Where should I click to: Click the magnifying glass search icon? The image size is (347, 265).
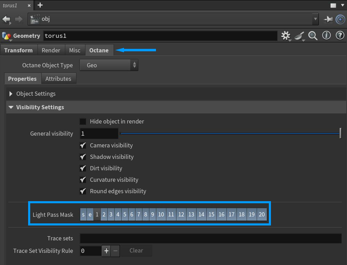tap(313, 36)
